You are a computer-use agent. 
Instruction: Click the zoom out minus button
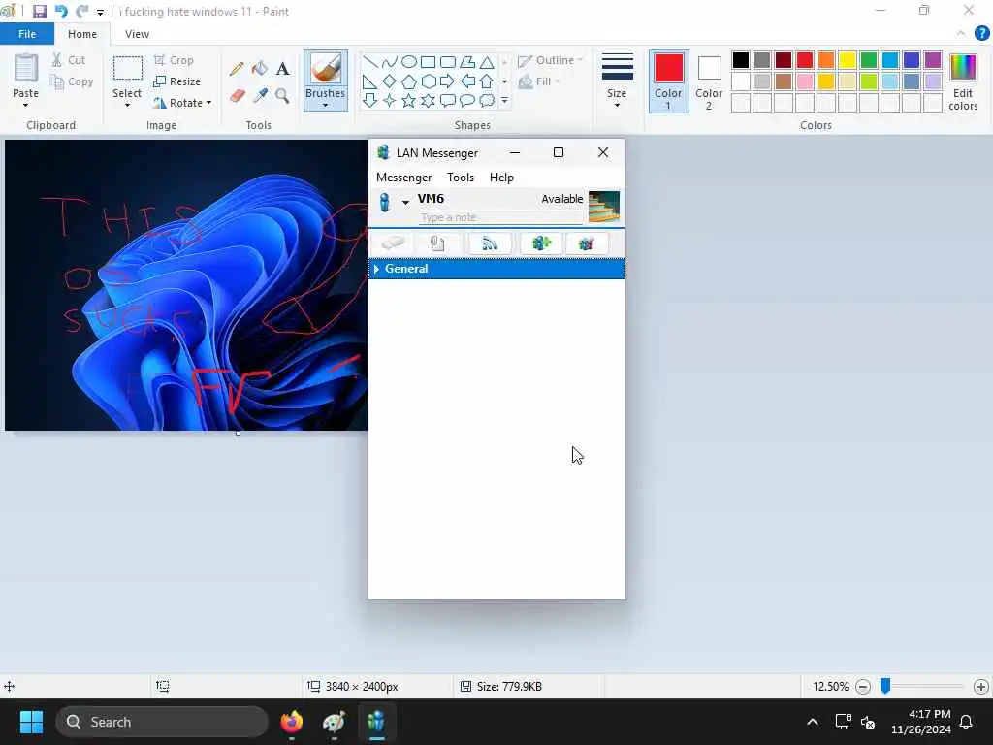click(x=862, y=686)
